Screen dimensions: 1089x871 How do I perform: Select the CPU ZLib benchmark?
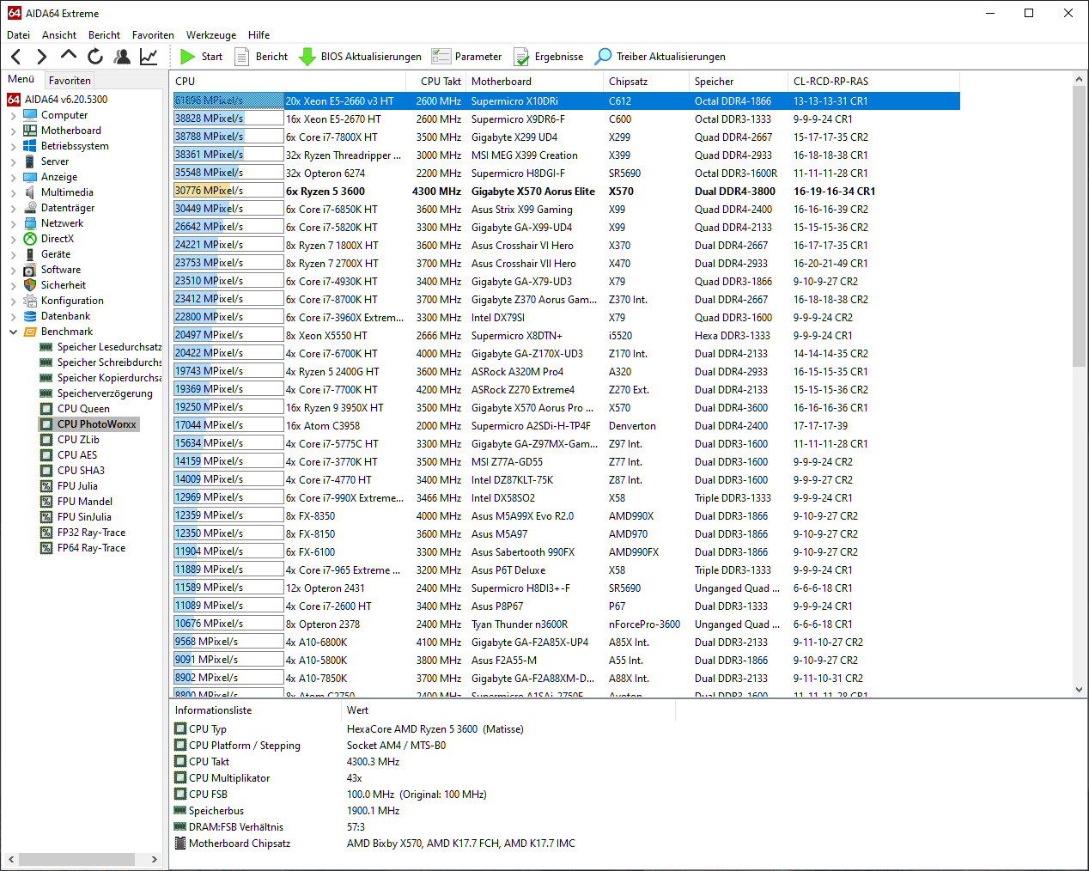(x=70, y=440)
